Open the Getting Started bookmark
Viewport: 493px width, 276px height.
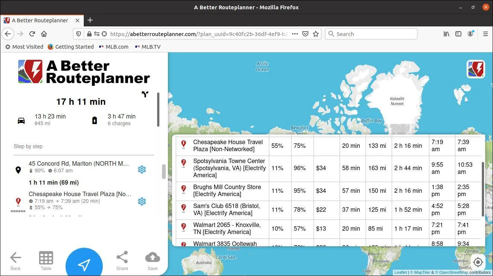(71, 47)
